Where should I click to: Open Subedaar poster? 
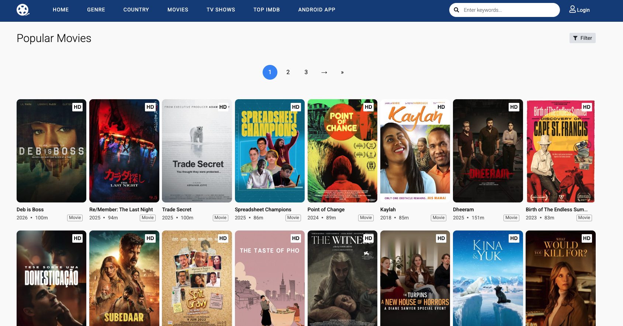click(124, 278)
